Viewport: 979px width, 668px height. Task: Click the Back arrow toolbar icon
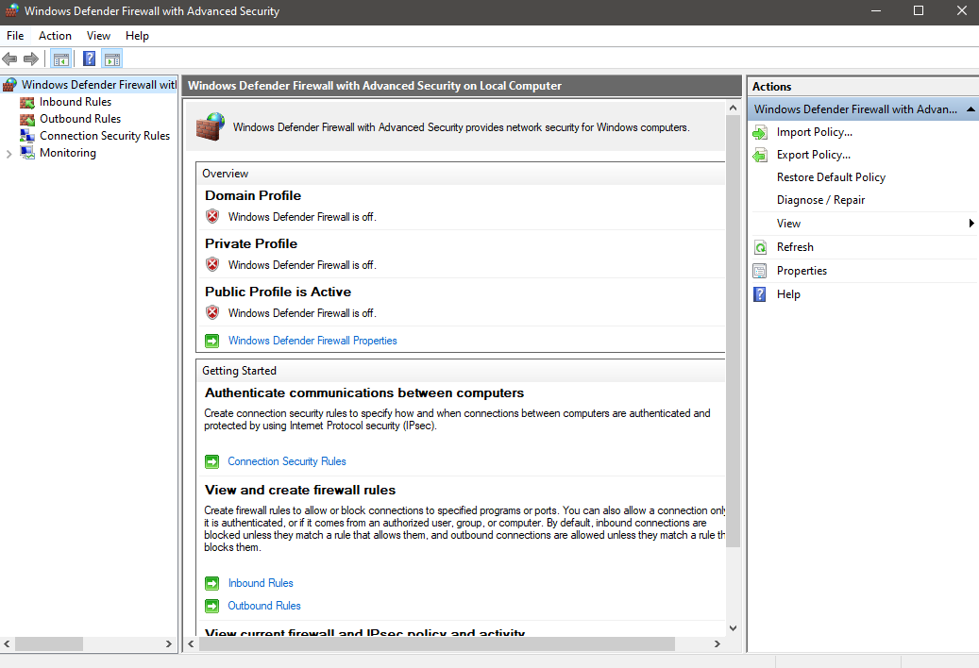[9, 59]
